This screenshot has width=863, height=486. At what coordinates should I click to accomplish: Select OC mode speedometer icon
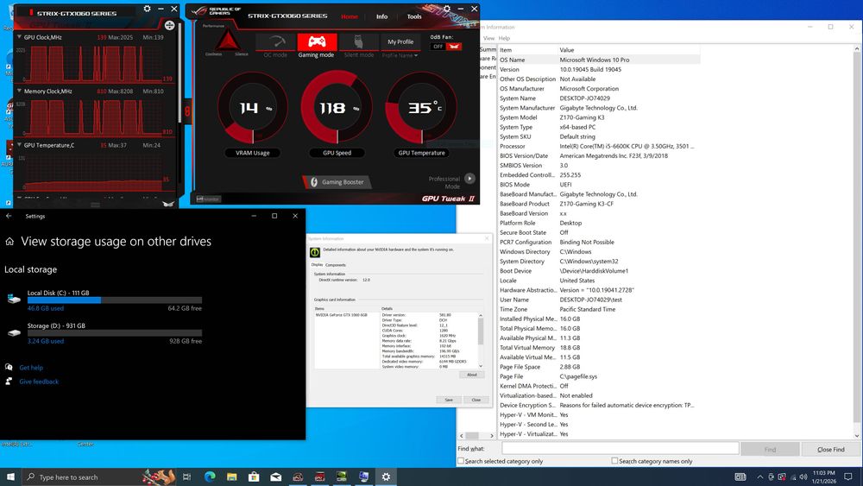[275, 41]
